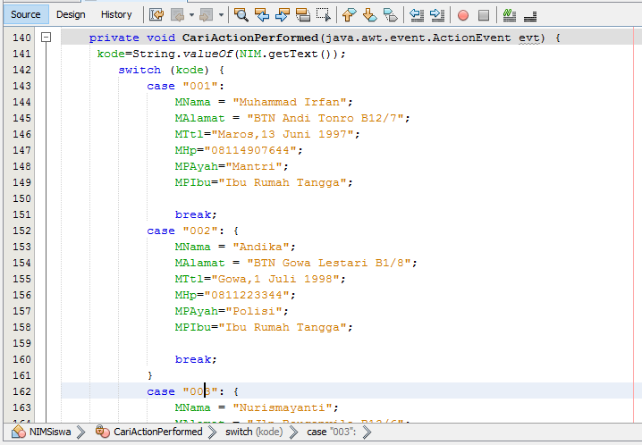Click Shift Line Right icon

coord(437,15)
